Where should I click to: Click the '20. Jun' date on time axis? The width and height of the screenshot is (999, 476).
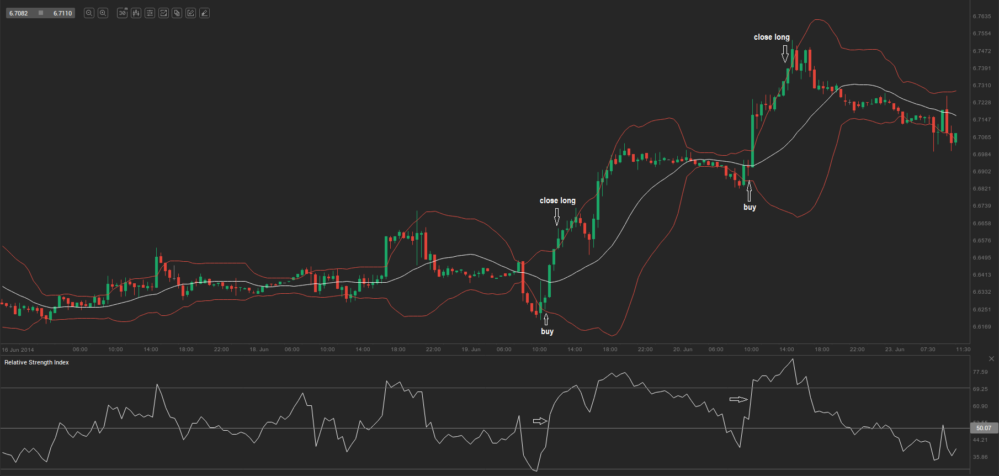tap(683, 350)
